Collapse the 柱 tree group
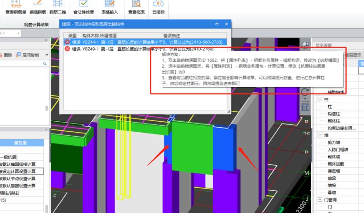Viewport: 364px width, 213px height. click(320, 99)
